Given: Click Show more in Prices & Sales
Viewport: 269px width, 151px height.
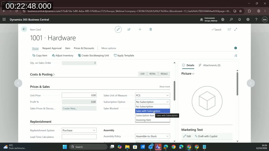Looking at the screenshot, I should [165, 87].
